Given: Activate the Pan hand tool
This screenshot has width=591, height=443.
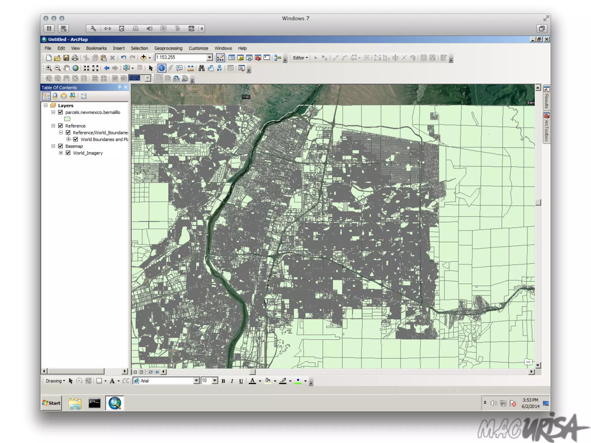Looking at the screenshot, I should (x=66, y=68).
